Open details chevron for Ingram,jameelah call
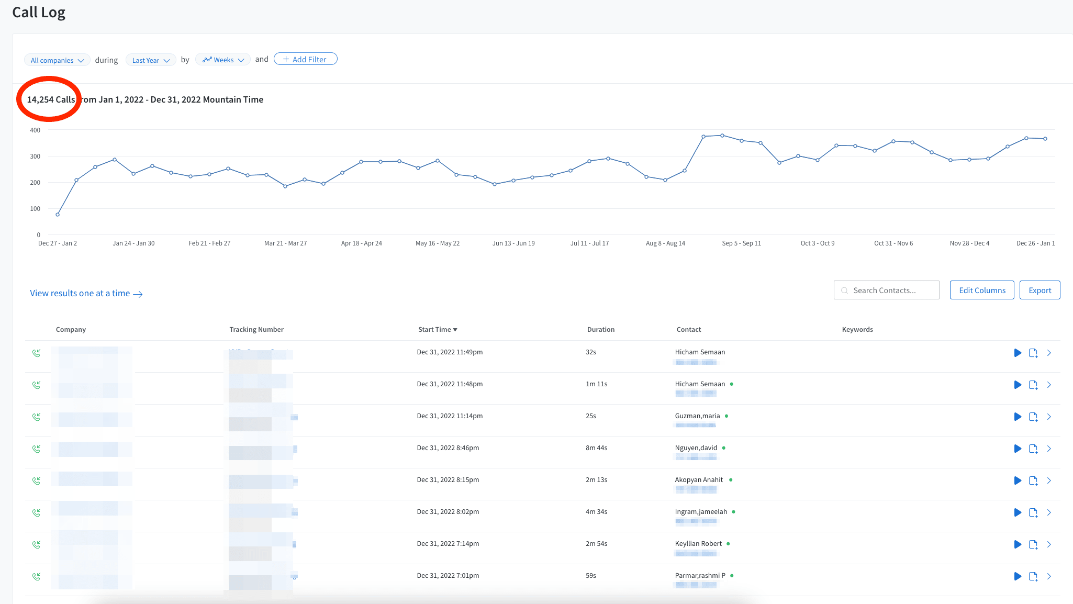Viewport: 1073px width, 604px height. coord(1049,512)
